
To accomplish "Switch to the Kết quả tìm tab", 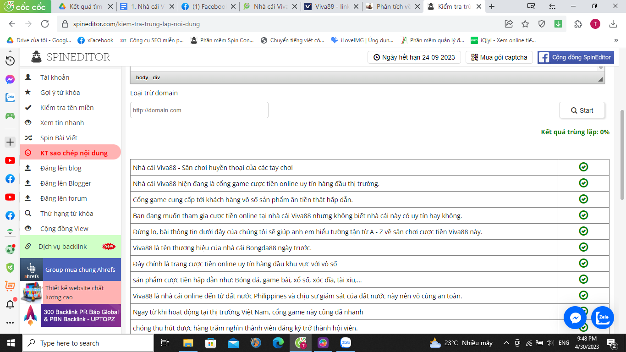I will click(86, 6).
